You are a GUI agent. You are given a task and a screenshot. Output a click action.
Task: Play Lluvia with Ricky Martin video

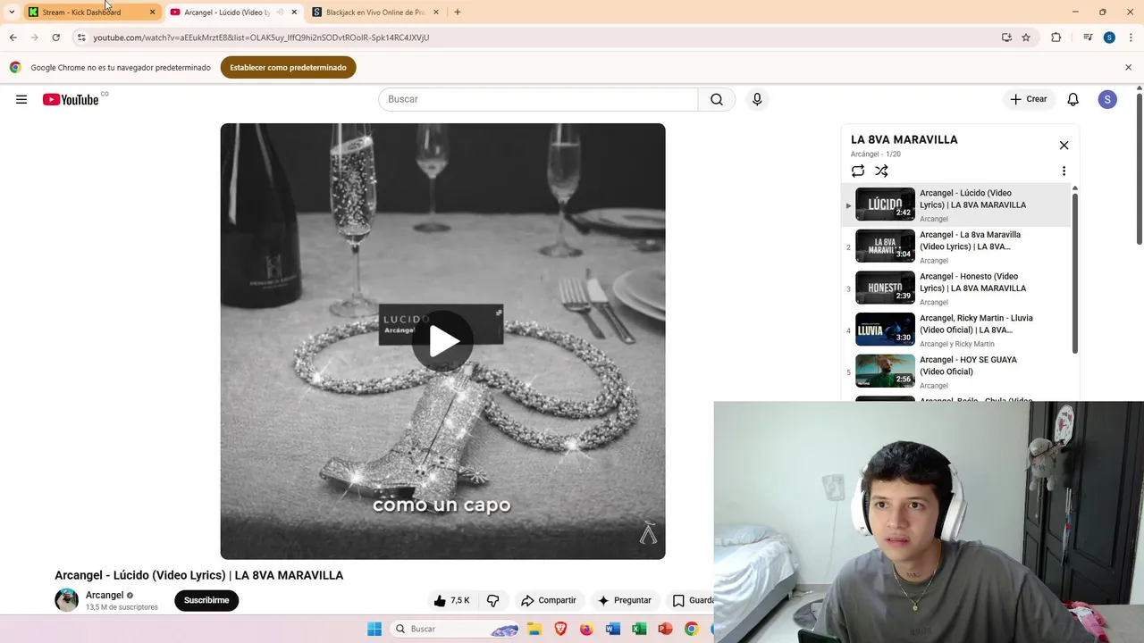(956, 330)
